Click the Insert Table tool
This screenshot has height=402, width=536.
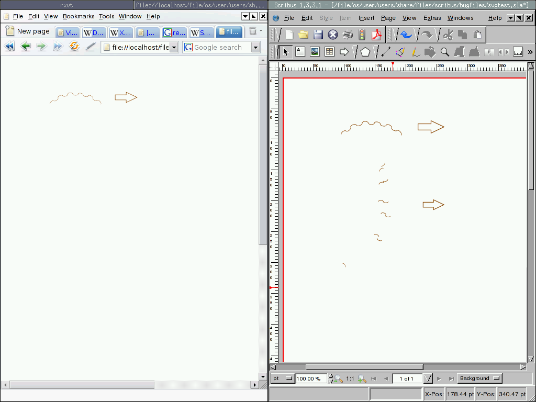click(x=329, y=52)
